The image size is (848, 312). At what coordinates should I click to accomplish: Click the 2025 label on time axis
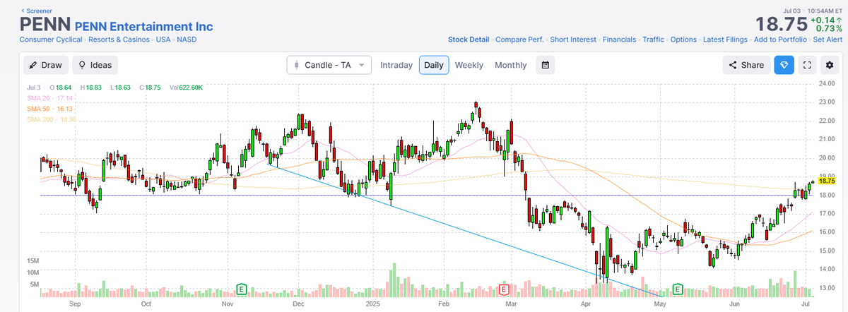coord(375,304)
